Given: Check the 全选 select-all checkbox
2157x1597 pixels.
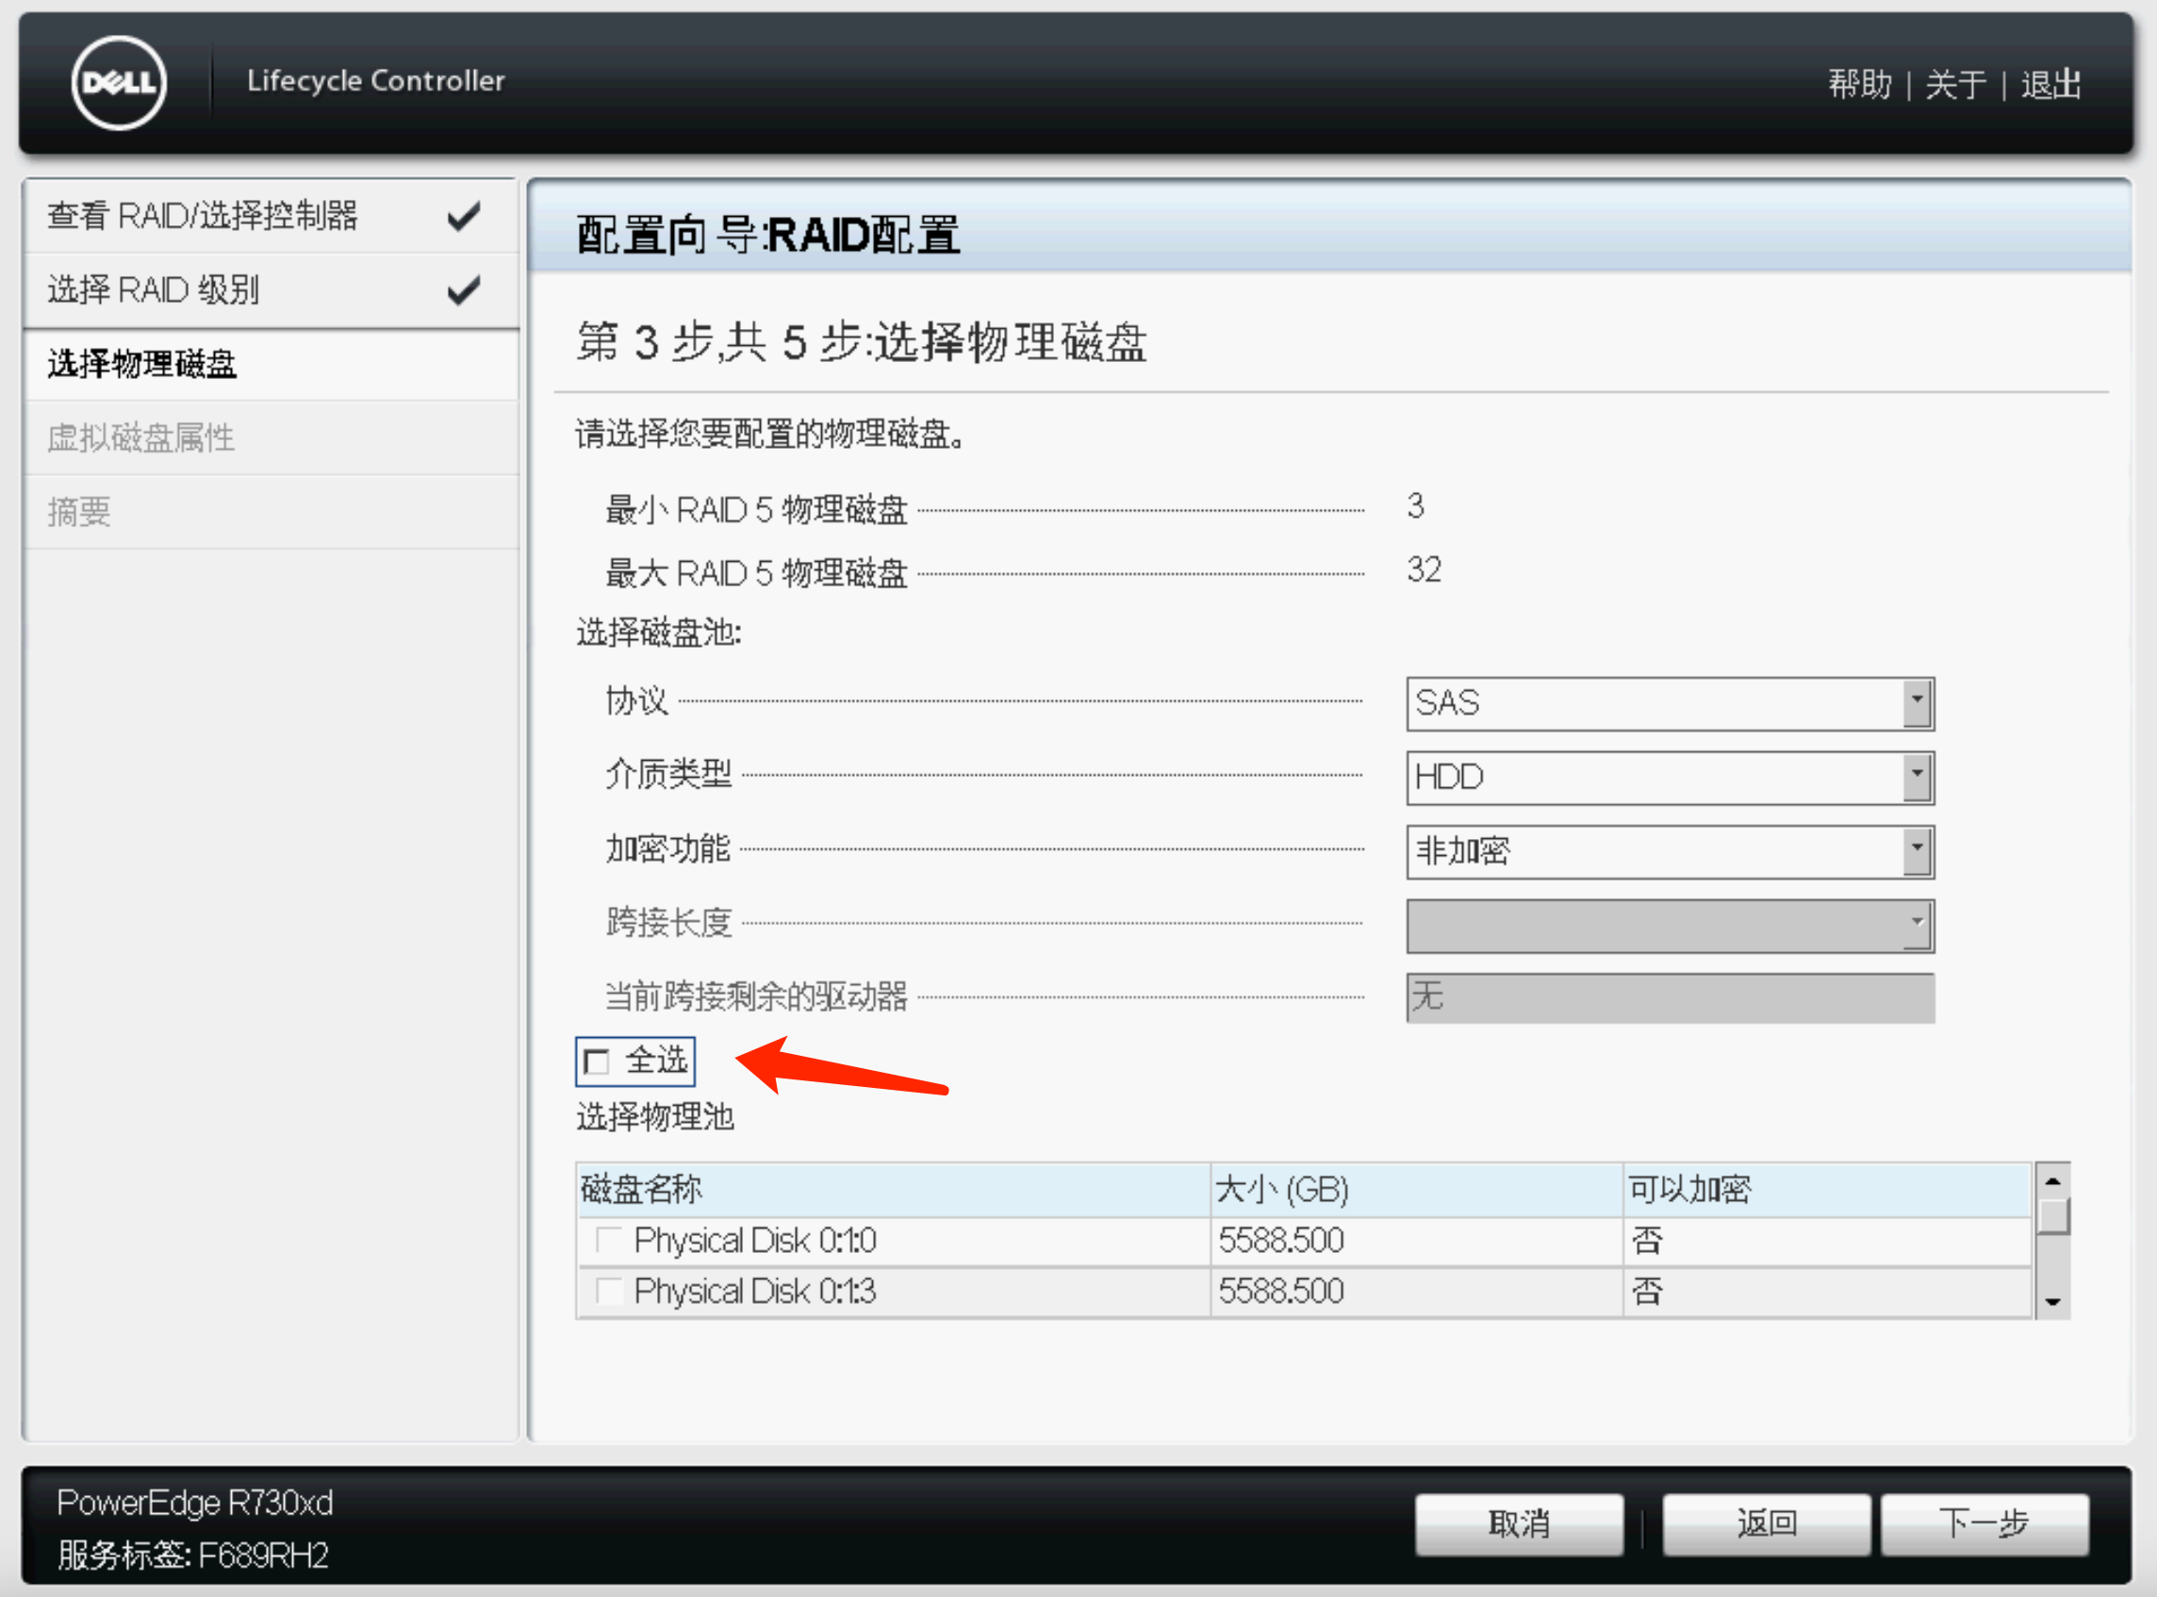Looking at the screenshot, I should pyautogui.click(x=599, y=1062).
